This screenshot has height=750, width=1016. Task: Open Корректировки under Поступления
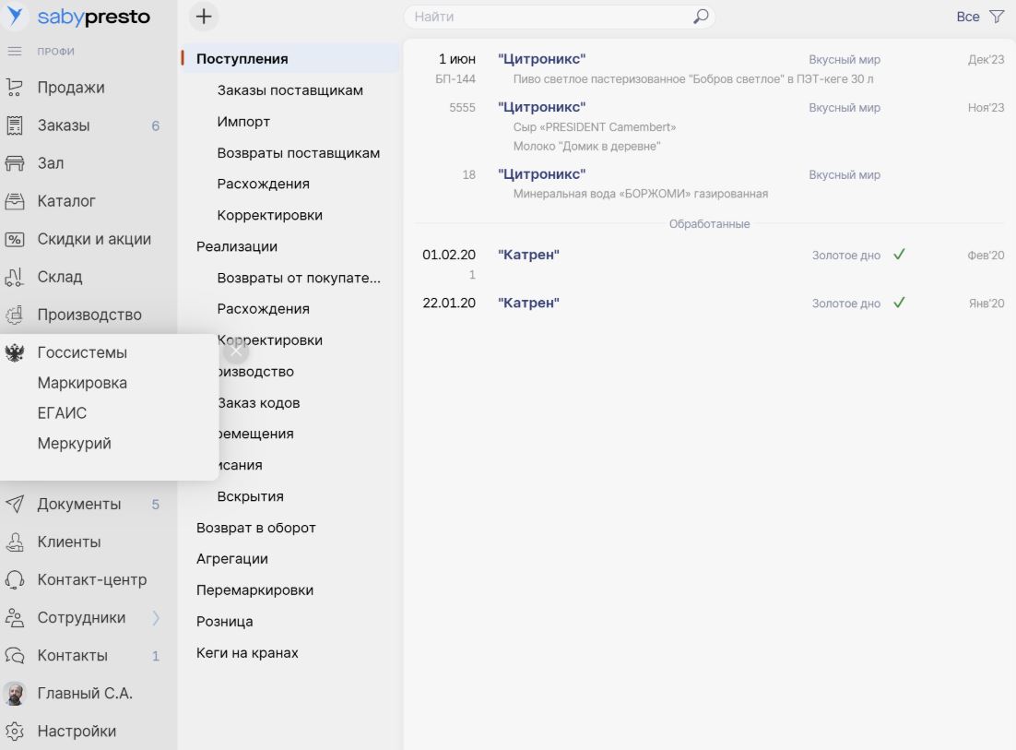point(269,215)
